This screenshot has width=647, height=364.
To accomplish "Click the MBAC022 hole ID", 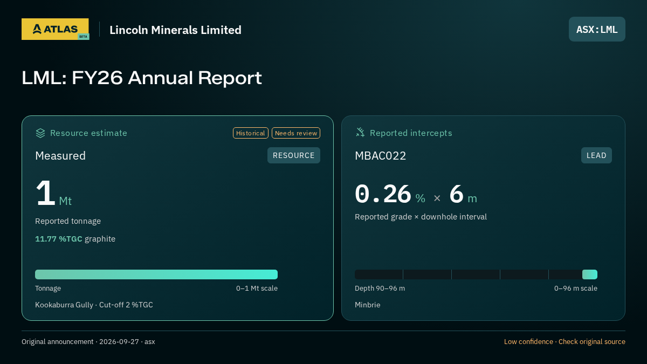I will [x=381, y=156].
